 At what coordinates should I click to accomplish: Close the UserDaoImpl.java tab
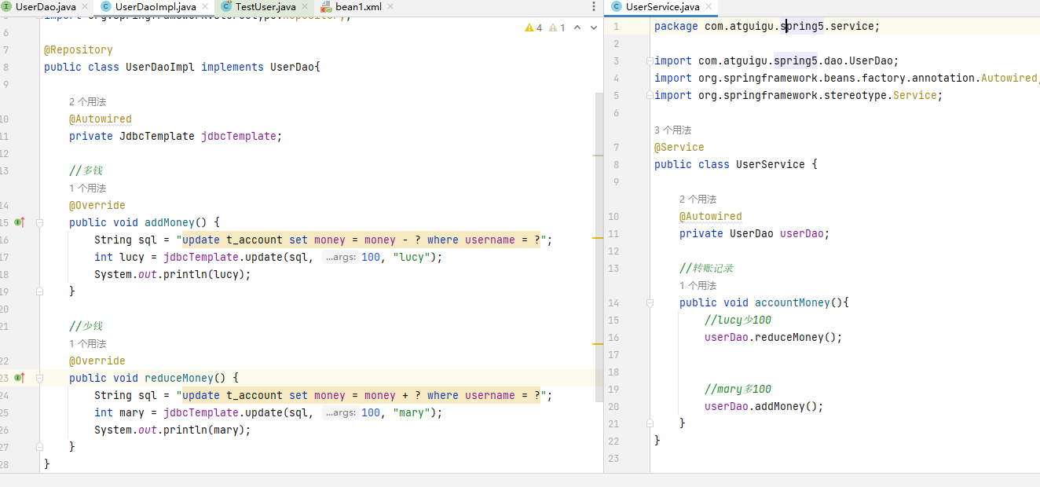click(205, 7)
